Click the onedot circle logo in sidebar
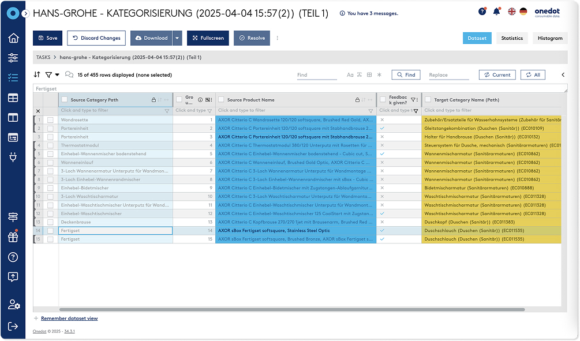 tap(13, 13)
